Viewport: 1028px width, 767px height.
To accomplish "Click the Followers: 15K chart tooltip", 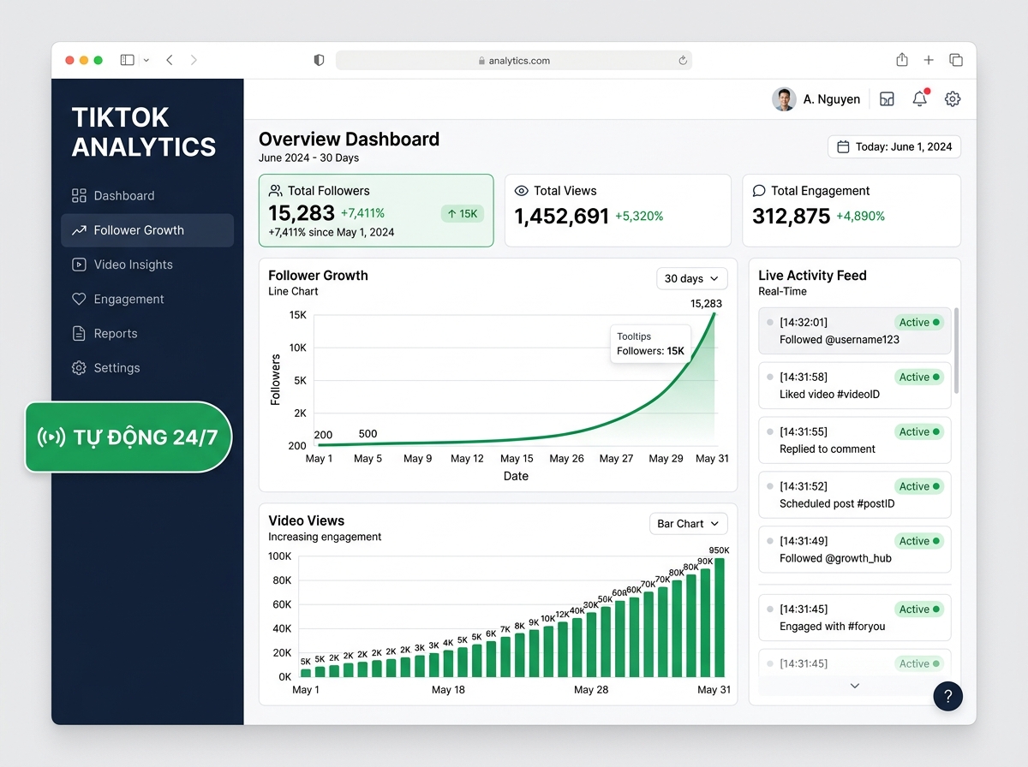I will click(650, 344).
